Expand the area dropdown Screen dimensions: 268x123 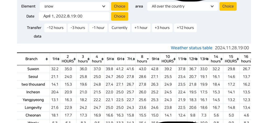point(182,7)
